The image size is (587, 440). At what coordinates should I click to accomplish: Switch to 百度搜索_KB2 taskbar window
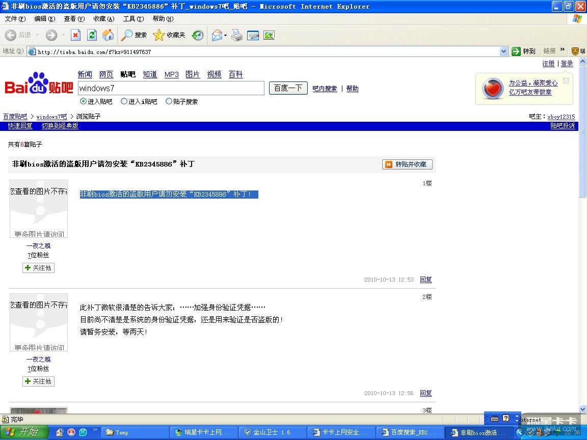[x=409, y=432]
